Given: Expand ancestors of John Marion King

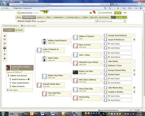Looking at the screenshot, I should 134,88.
